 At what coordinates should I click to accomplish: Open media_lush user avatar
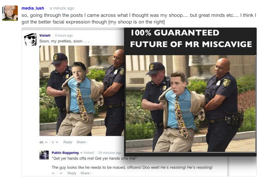point(10,13)
